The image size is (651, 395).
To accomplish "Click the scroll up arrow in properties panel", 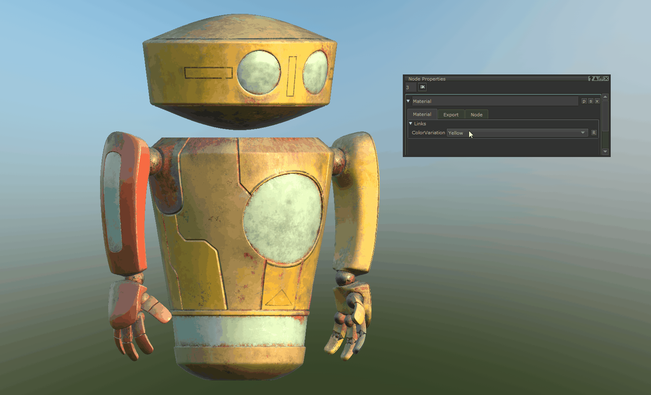I will point(605,97).
